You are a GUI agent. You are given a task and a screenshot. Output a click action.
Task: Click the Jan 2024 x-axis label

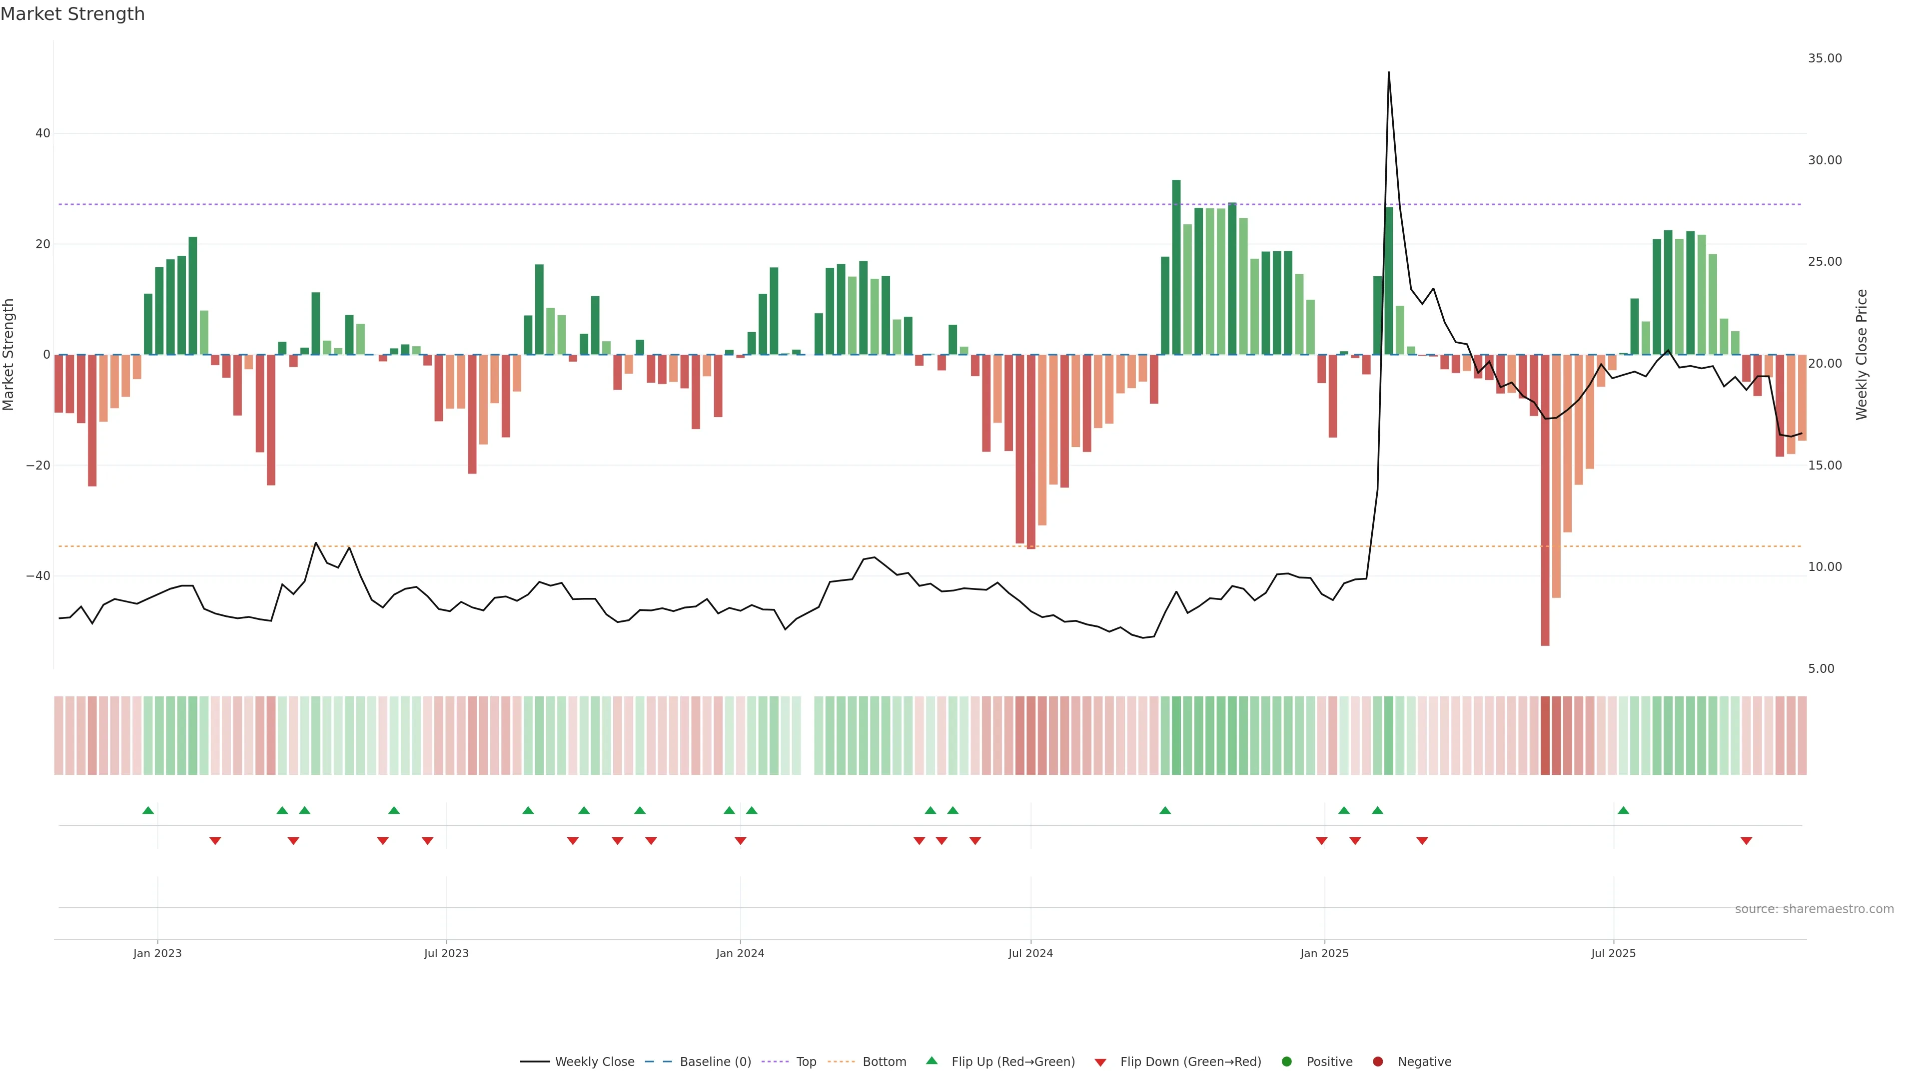(740, 953)
